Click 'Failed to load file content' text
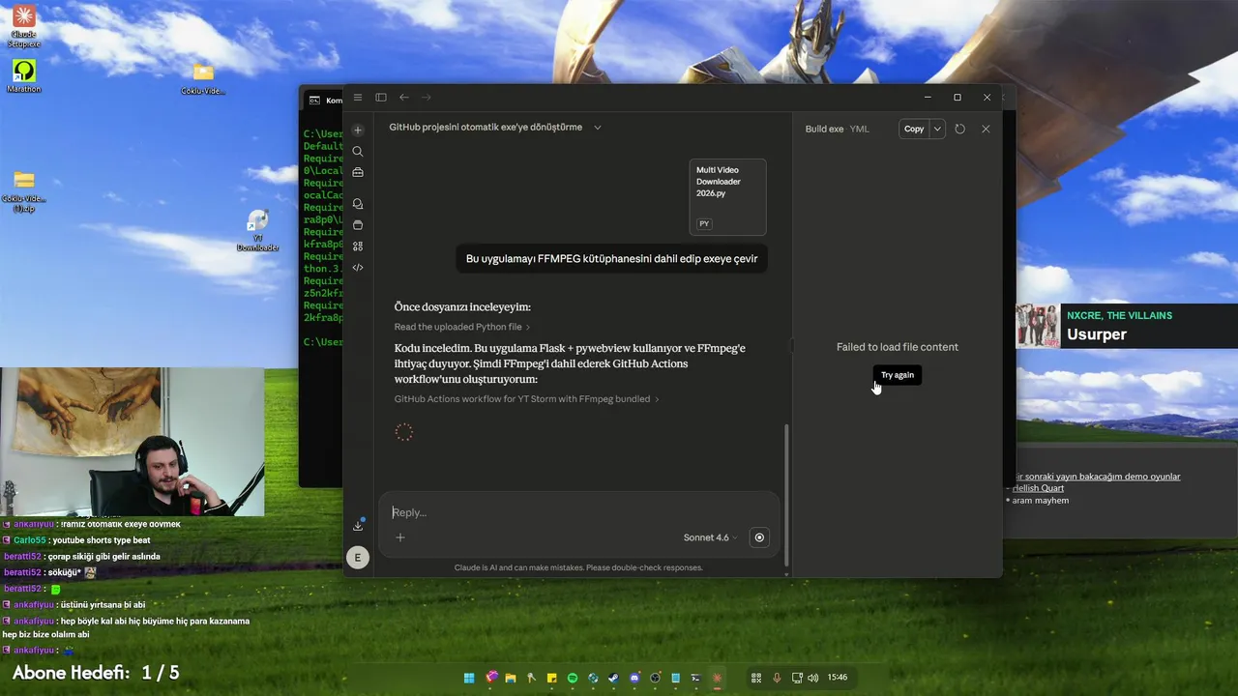 click(x=898, y=347)
